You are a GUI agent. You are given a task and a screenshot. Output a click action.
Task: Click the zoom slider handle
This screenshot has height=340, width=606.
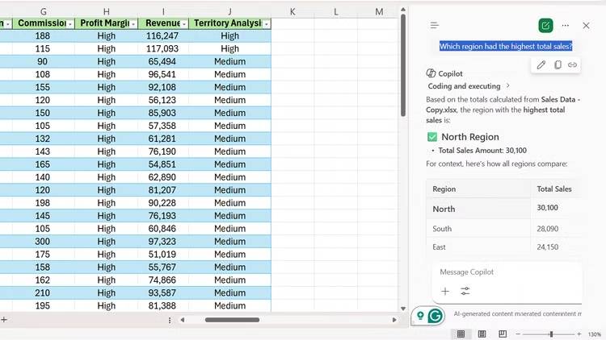[551, 334]
